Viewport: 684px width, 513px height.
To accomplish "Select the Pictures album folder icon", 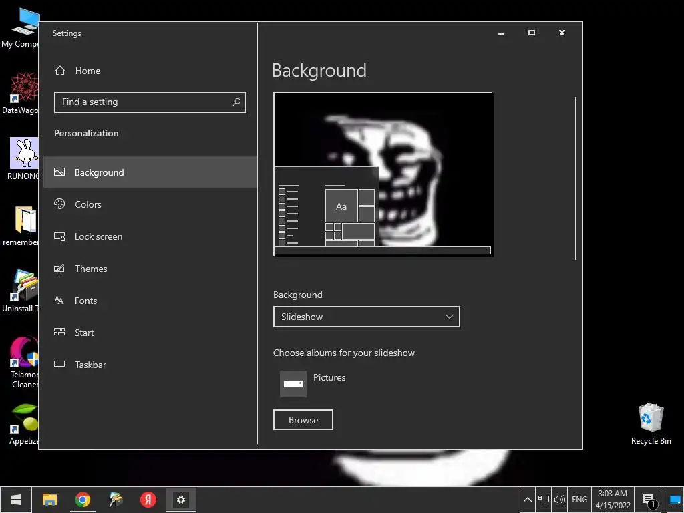I will pos(293,384).
